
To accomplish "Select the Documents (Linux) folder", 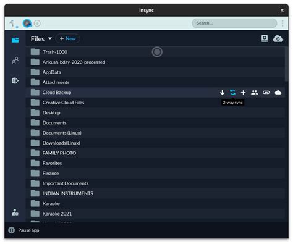I will [x=155, y=133].
